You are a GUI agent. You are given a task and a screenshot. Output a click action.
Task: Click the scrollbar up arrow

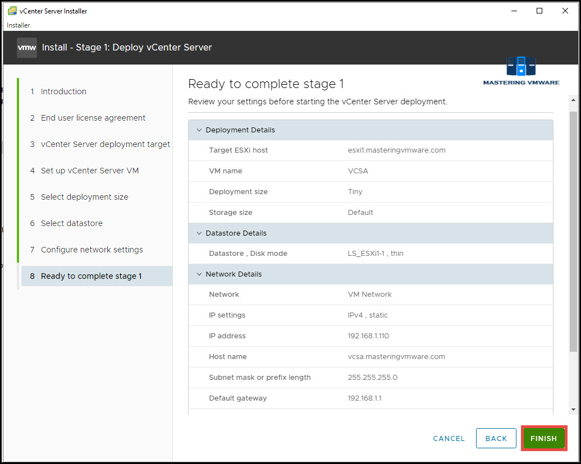point(573,100)
